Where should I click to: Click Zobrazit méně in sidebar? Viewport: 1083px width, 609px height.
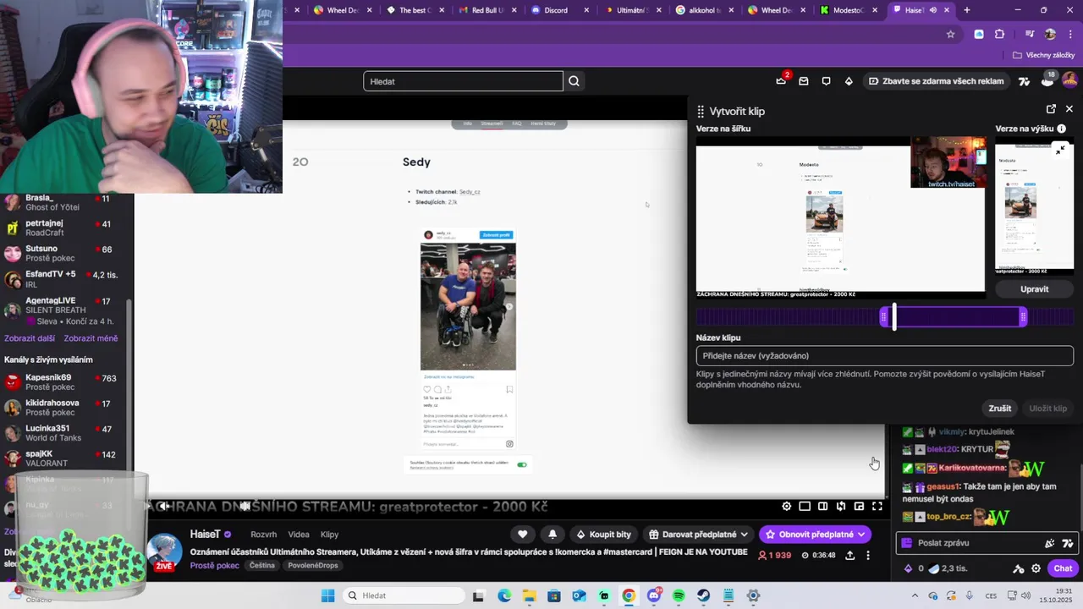pos(91,338)
